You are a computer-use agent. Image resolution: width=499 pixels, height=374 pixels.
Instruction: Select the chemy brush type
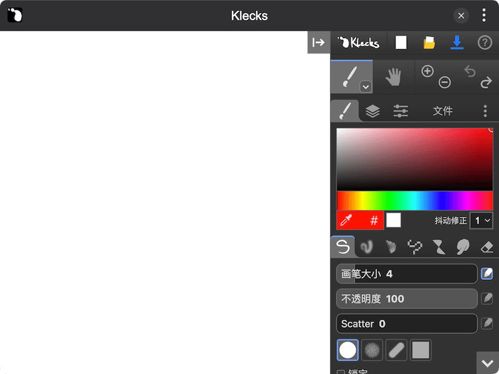(x=439, y=247)
